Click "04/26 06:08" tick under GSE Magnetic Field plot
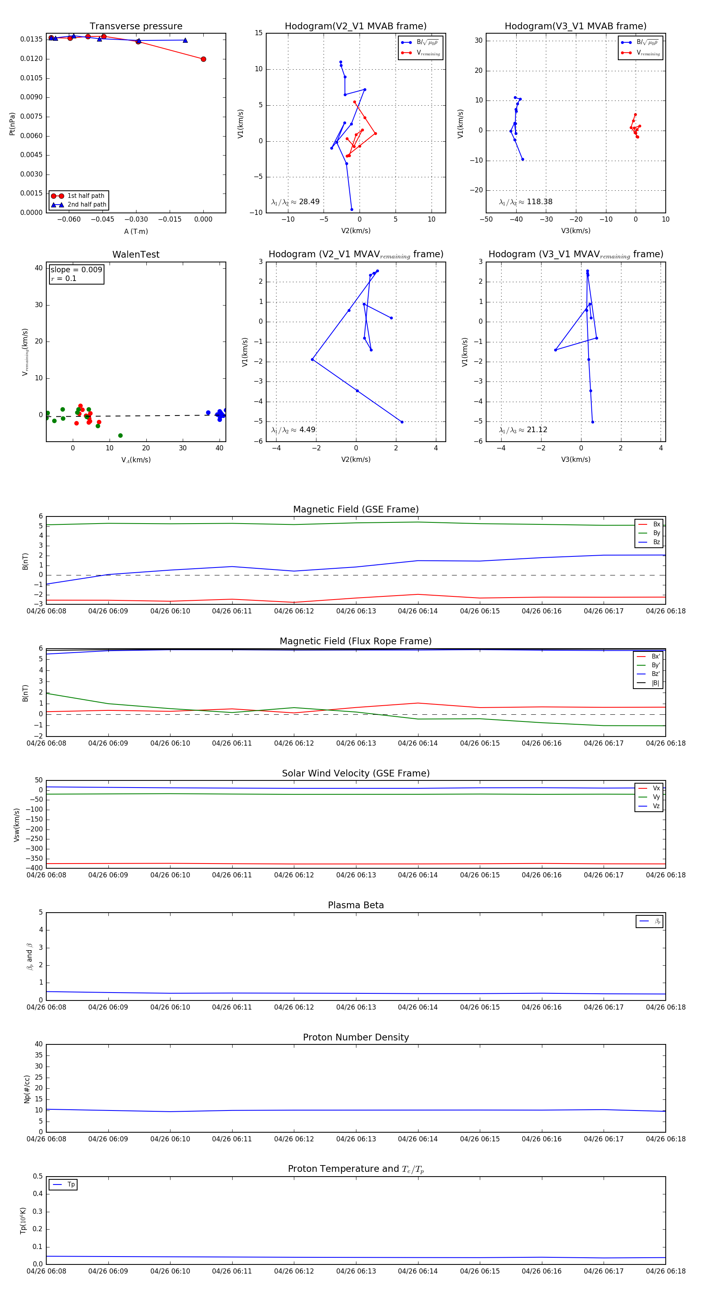712x1306 pixels. 46,611
